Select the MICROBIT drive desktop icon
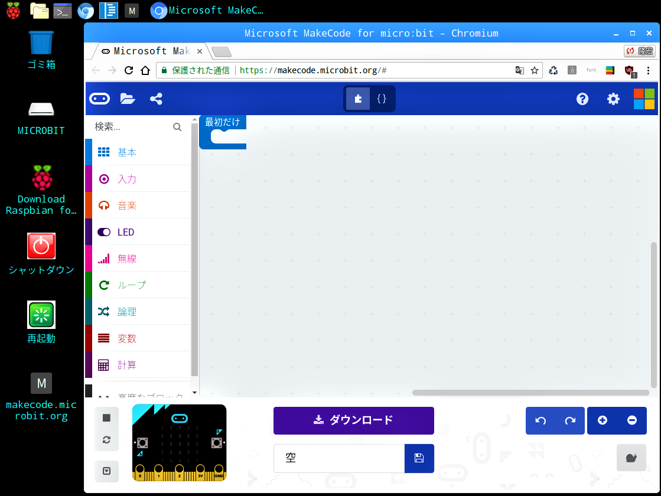661x496 pixels. click(x=41, y=119)
